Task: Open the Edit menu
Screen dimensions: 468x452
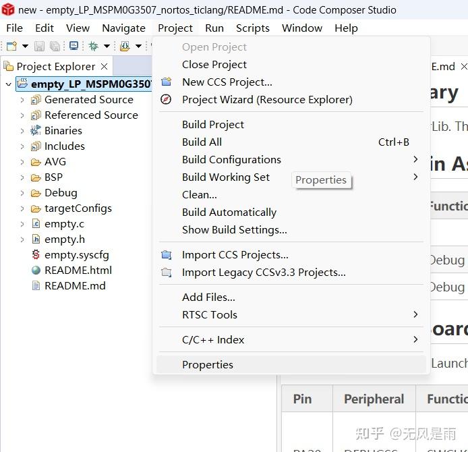Action: 45,28
